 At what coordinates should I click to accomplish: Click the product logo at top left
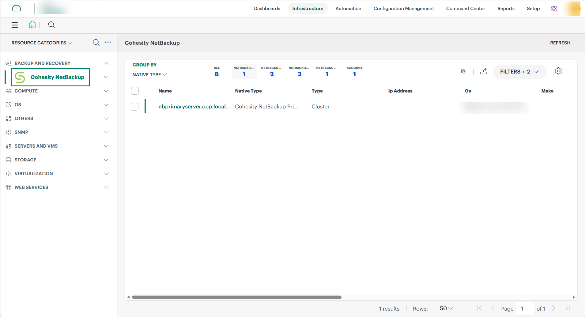pos(17,9)
